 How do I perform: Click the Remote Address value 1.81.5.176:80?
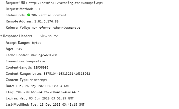point(46,21)
